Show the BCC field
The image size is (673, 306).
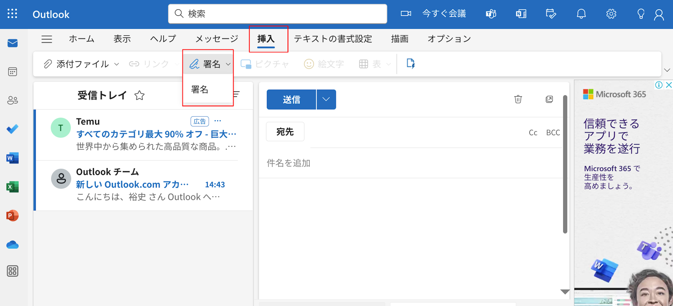[553, 133]
